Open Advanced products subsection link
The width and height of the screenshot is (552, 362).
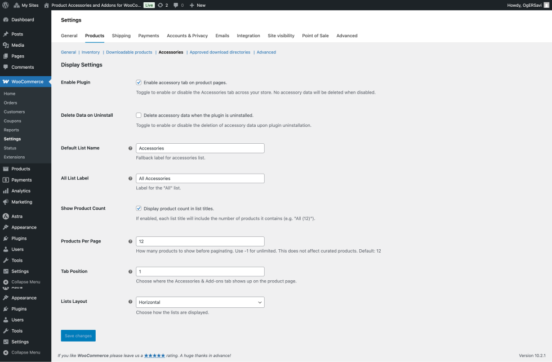tap(266, 52)
